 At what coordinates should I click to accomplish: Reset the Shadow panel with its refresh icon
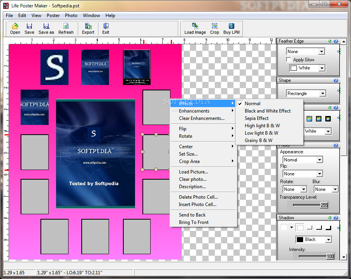[330, 218]
